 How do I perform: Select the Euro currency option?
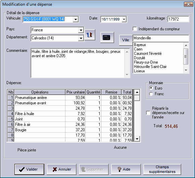[151, 88]
